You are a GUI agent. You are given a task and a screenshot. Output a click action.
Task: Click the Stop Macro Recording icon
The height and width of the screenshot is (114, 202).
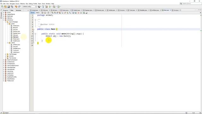(x=81, y=13)
